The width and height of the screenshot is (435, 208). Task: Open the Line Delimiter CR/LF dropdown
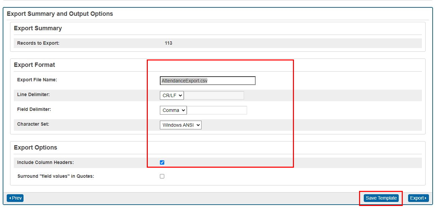[x=172, y=95]
